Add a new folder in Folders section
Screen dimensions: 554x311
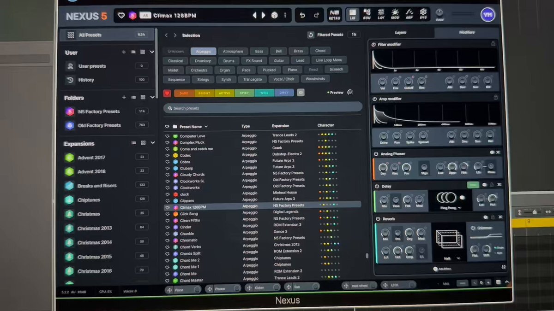pyautogui.click(x=124, y=97)
